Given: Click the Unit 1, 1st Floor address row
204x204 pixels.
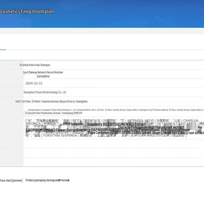Looking at the screenshot, I should tap(52, 101).
